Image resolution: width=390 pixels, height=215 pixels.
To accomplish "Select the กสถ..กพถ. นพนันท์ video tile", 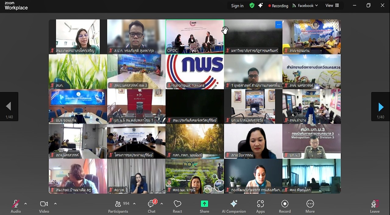I will tap(195, 141).
